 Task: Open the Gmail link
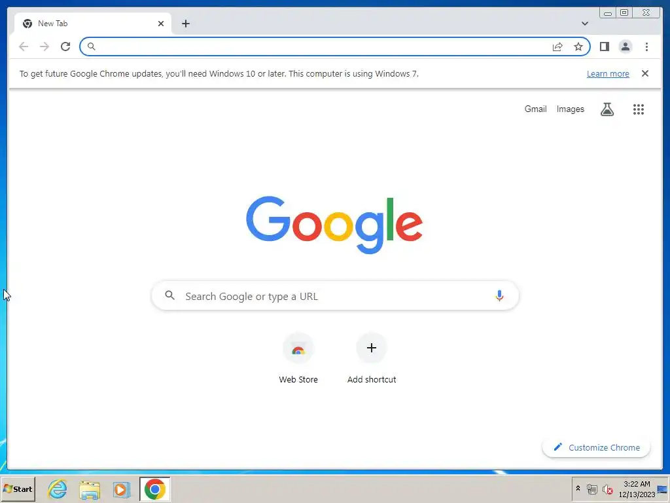[535, 109]
